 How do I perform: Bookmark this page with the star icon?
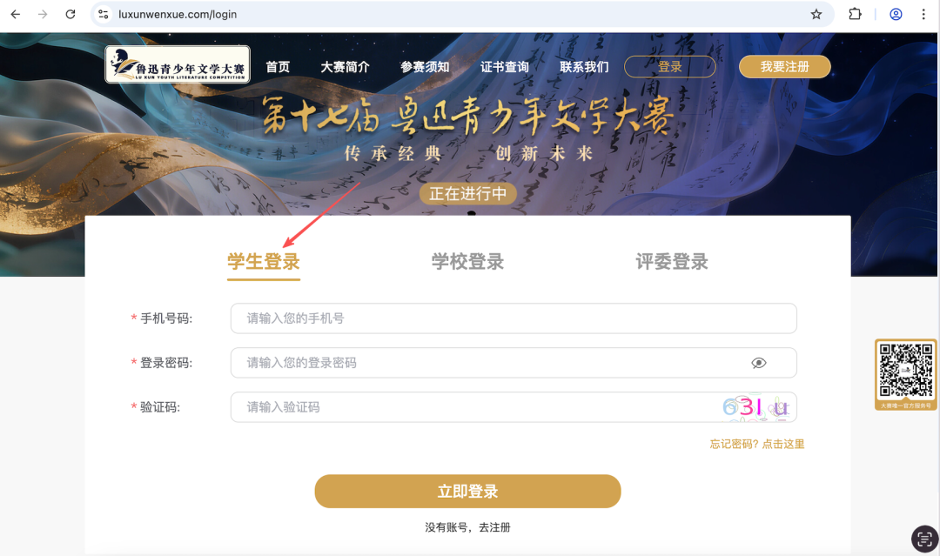[x=816, y=15]
